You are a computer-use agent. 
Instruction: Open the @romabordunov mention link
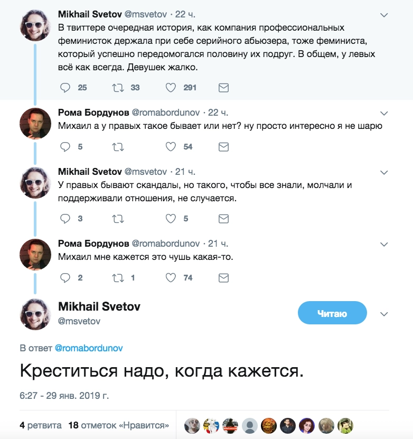89,349
